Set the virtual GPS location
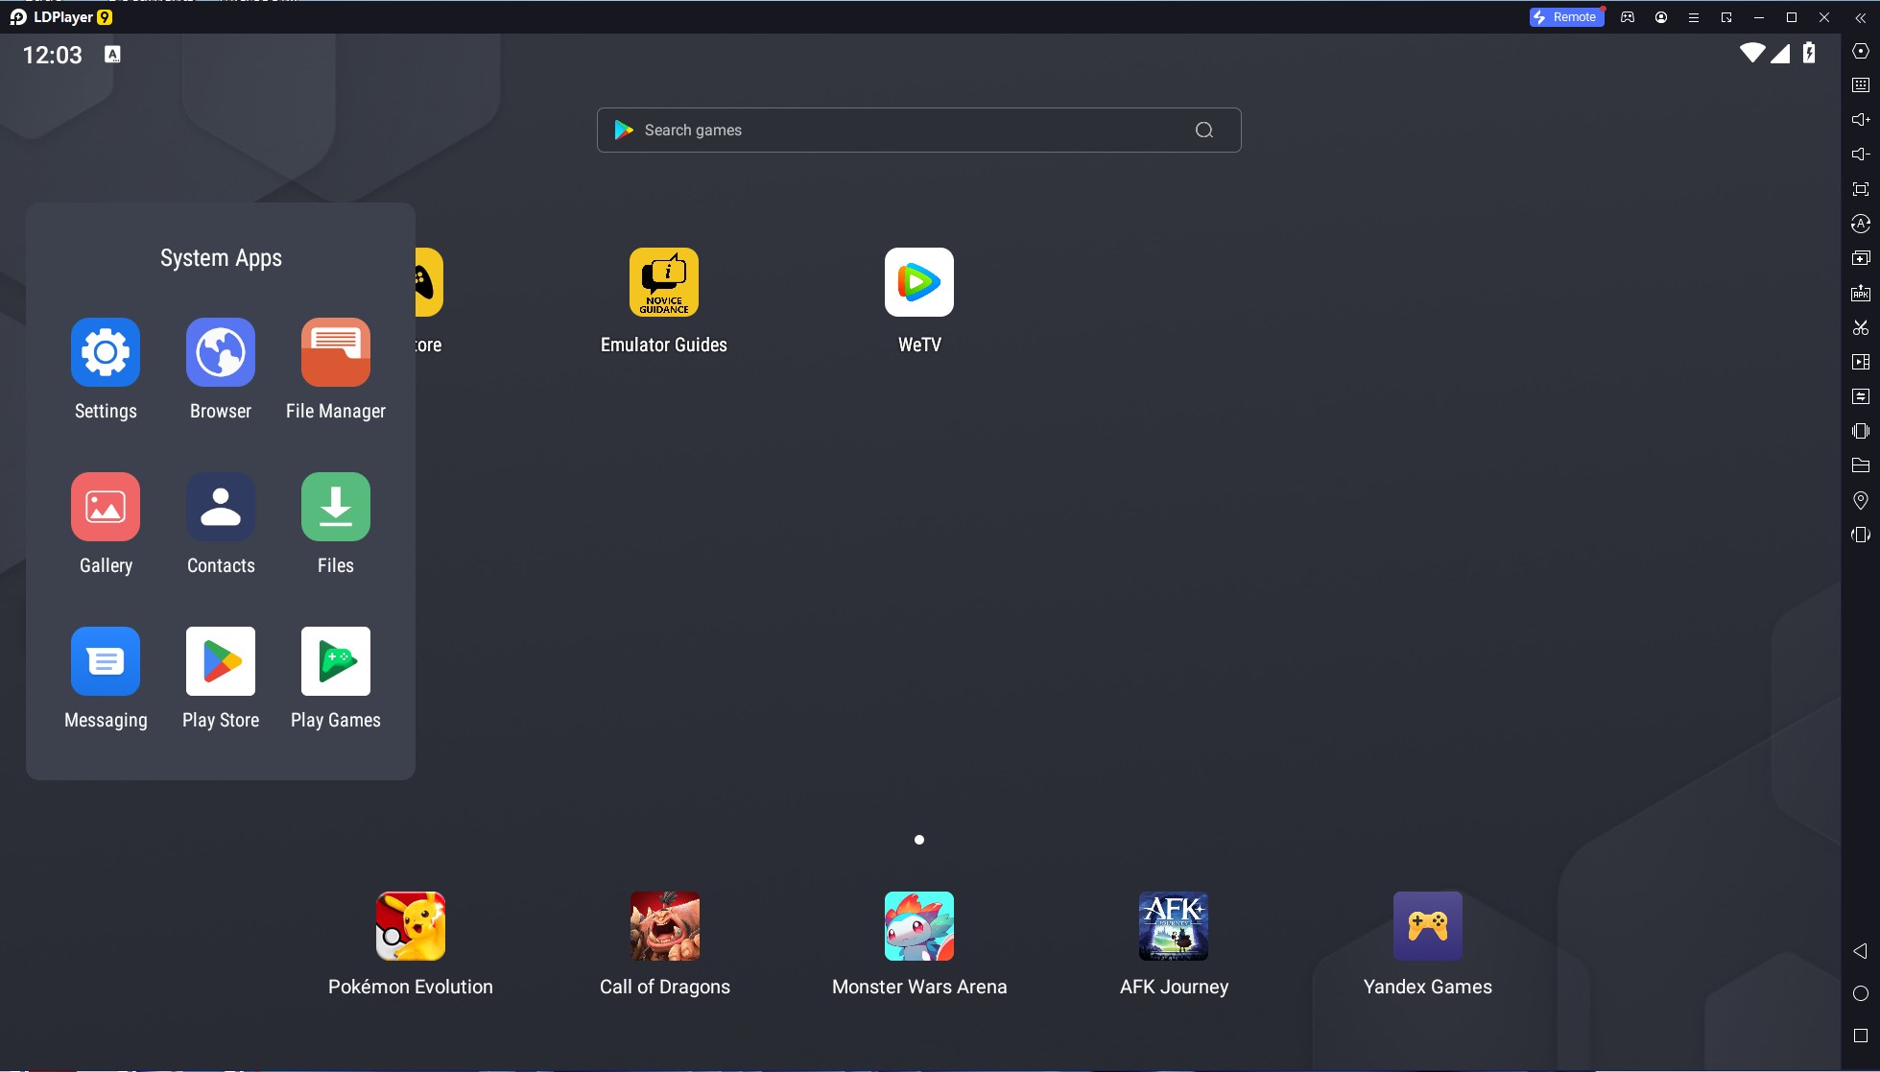Screen dimensions: 1880x1072 tap(1861, 500)
